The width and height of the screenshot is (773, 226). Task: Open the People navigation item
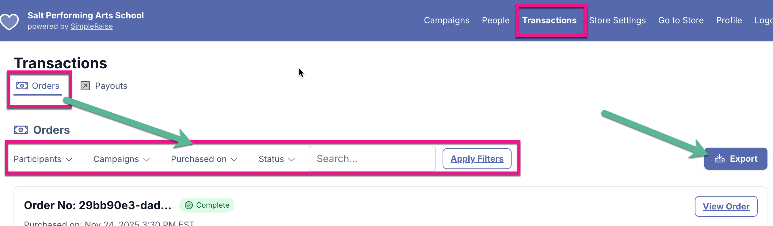pos(496,20)
